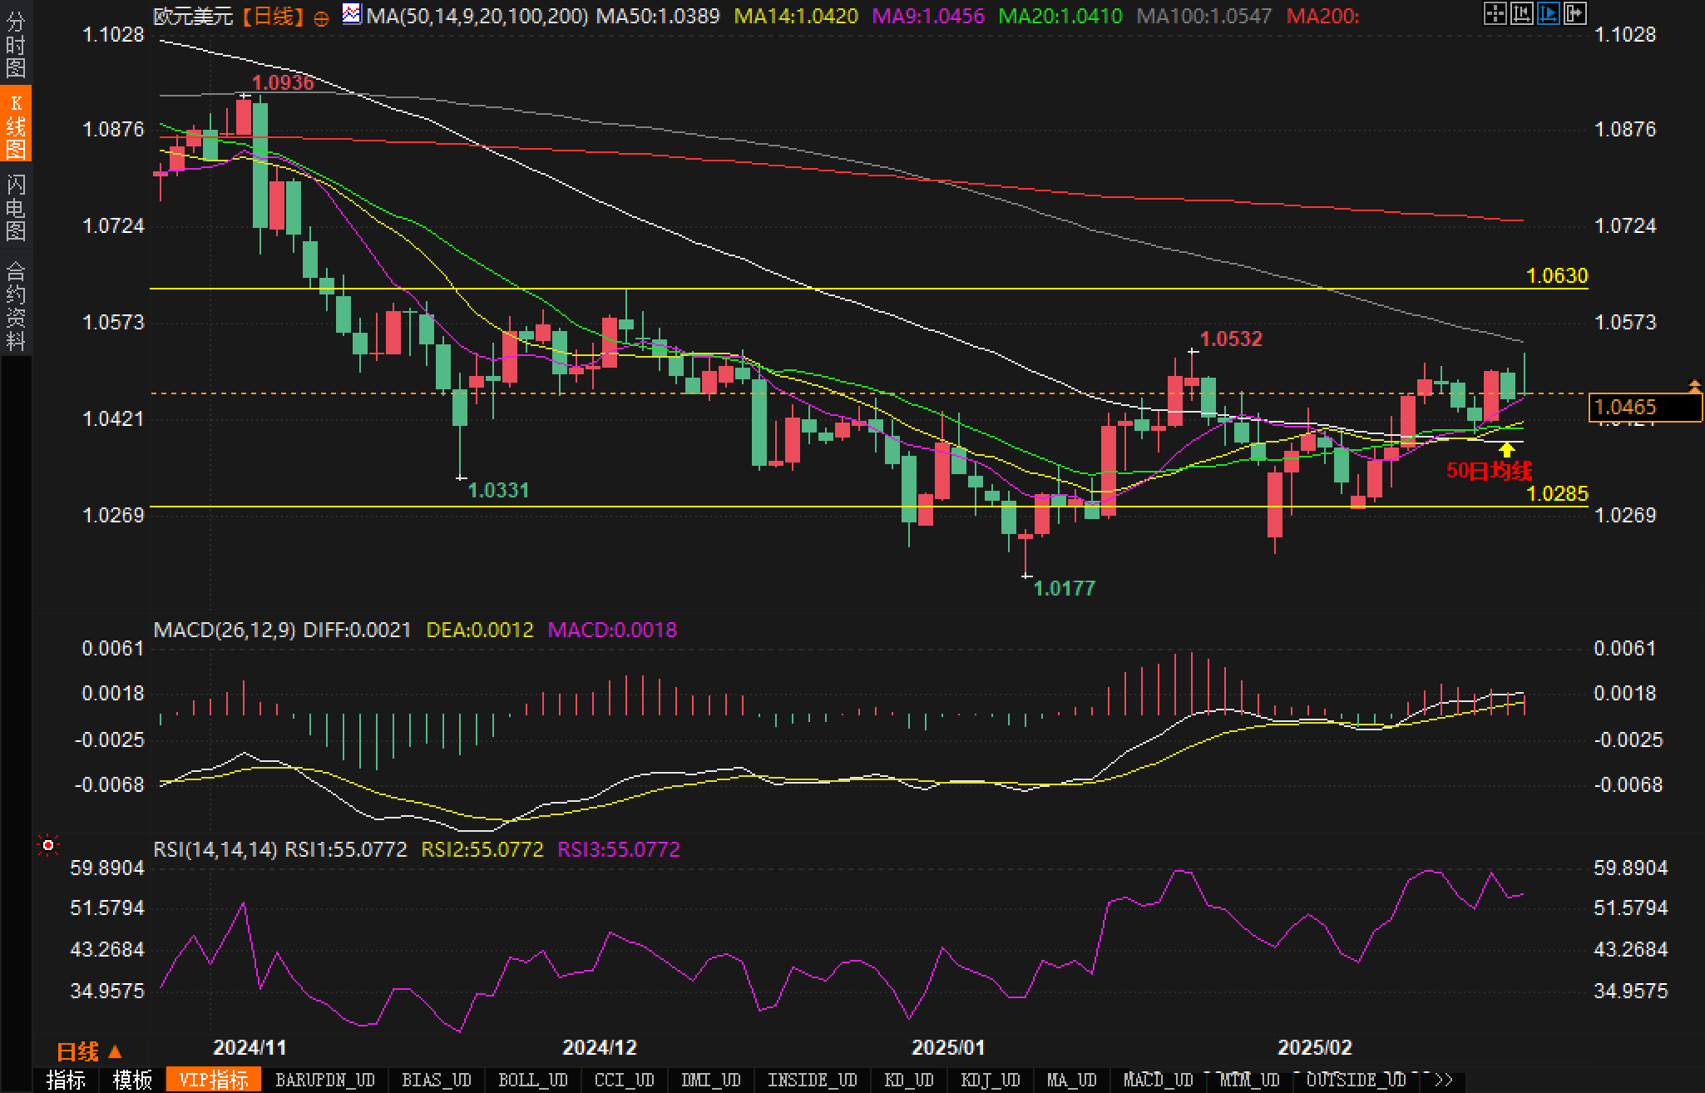Click the MA indicator chart icon
The height and width of the screenshot is (1093, 1705).
pyautogui.click(x=352, y=14)
